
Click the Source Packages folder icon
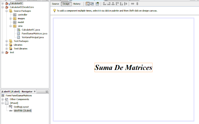11,11
